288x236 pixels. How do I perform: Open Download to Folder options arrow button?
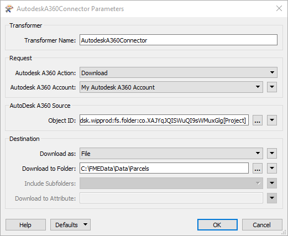click(x=272, y=168)
